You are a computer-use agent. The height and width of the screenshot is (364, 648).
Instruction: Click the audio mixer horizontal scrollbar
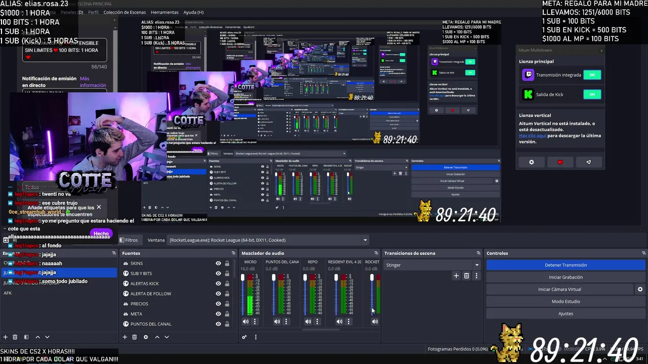321,330
